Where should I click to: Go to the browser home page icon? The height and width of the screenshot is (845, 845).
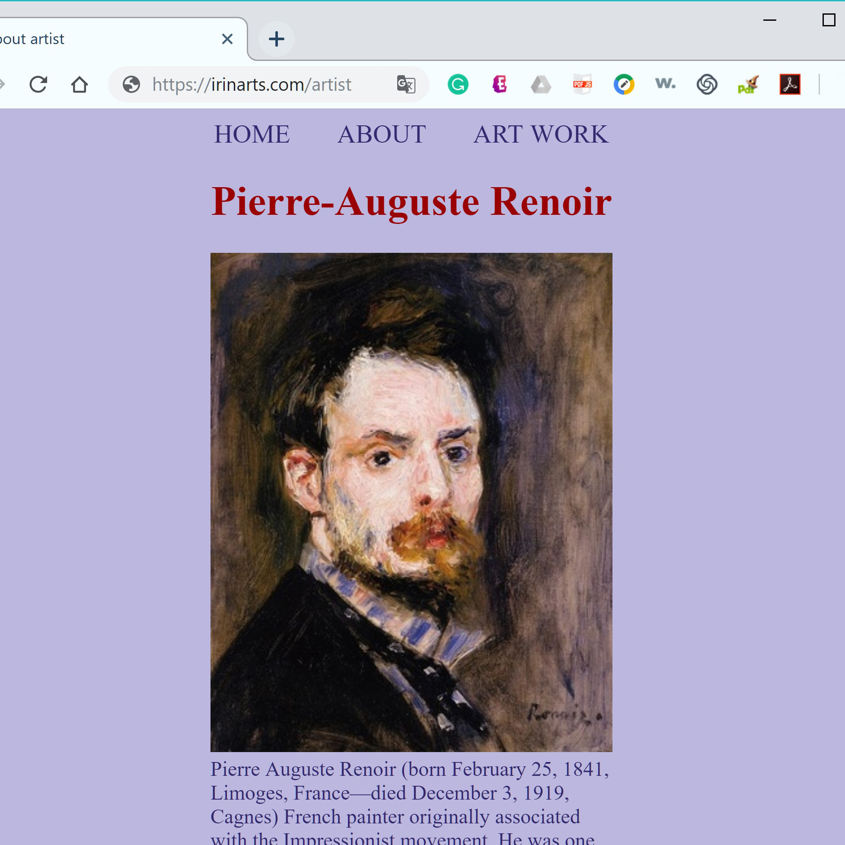[79, 84]
